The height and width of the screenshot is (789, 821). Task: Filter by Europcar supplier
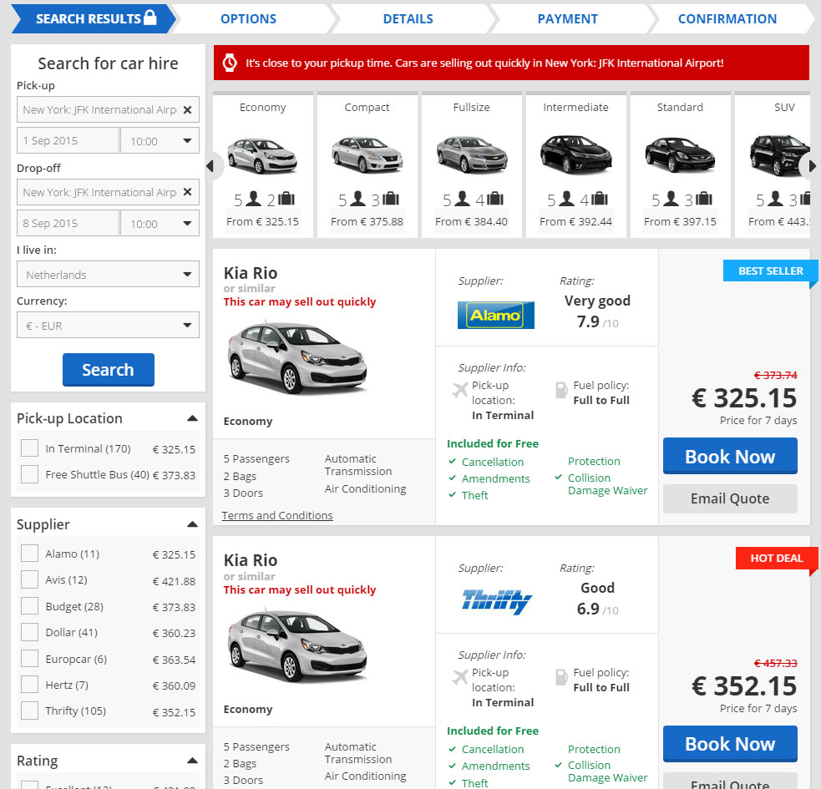(29, 659)
